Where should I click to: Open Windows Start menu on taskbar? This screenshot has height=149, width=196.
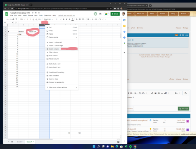coord(94,146)
